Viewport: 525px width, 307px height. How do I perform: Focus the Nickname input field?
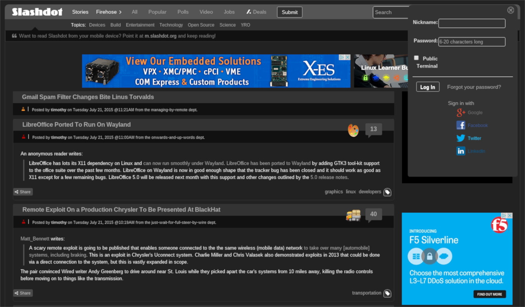pyautogui.click(x=471, y=23)
